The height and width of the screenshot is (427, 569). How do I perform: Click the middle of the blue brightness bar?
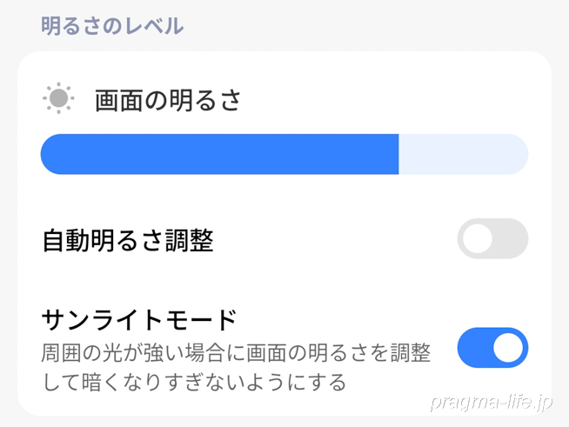(219, 154)
